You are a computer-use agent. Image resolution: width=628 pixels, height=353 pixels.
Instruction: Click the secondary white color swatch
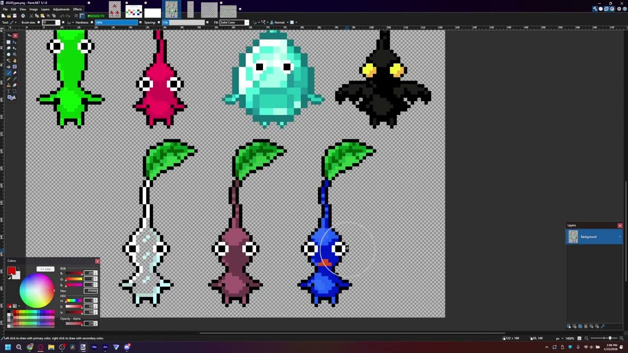(x=18, y=277)
